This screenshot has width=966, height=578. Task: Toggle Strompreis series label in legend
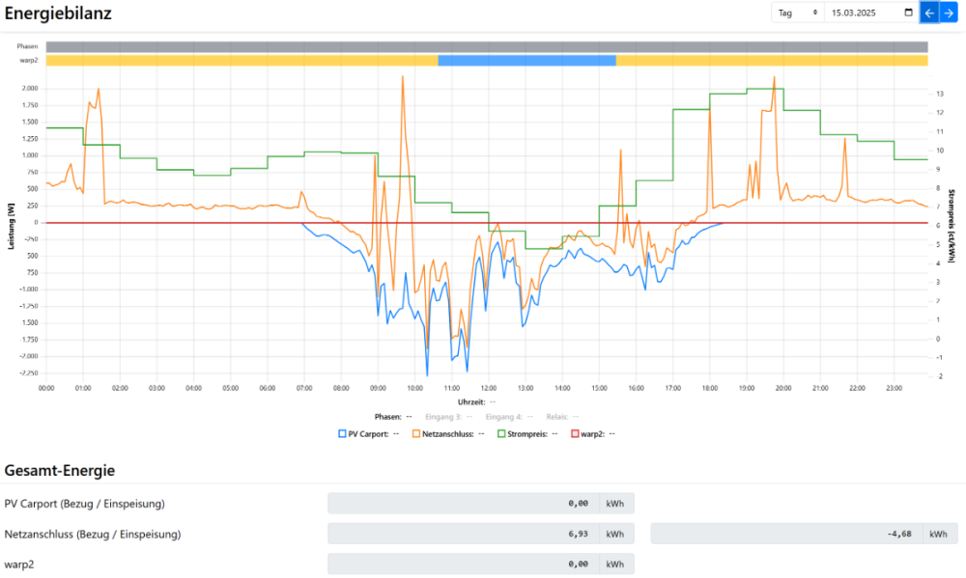tap(527, 434)
